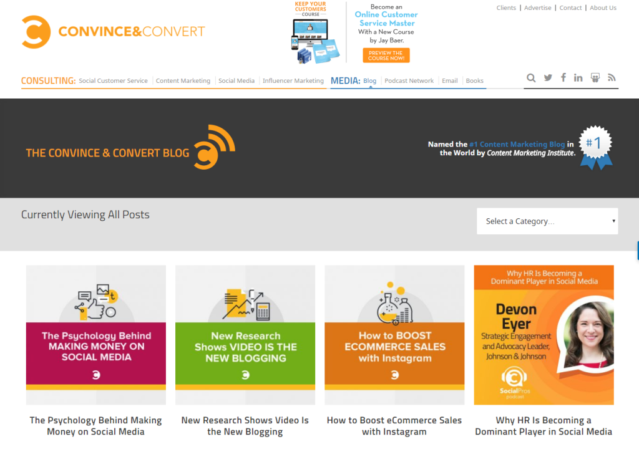Viewport: 639px width, 457px height.
Task: Open How to Boost eCommerce Sales title
Action: [394, 426]
